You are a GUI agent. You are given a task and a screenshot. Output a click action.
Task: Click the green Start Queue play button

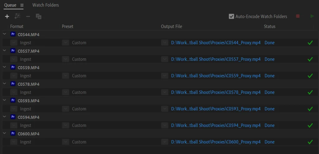pos(312,16)
